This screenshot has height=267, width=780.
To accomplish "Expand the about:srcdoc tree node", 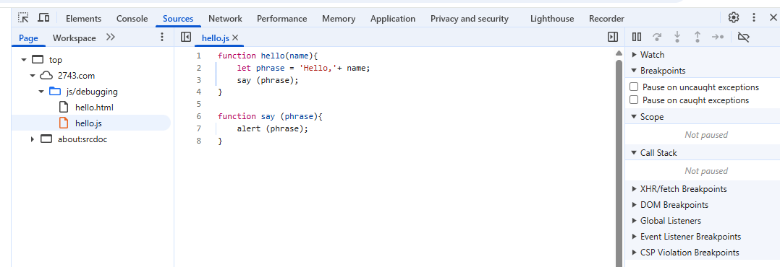I will point(33,139).
